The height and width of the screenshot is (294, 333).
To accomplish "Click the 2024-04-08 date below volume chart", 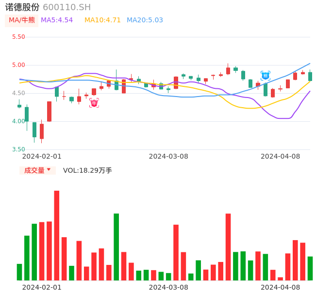I will tap(281, 287).
